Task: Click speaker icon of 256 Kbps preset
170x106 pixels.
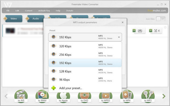Action: 54,54
